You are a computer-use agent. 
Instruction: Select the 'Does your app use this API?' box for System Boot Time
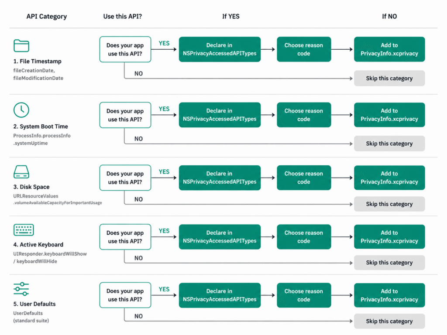pos(125,115)
